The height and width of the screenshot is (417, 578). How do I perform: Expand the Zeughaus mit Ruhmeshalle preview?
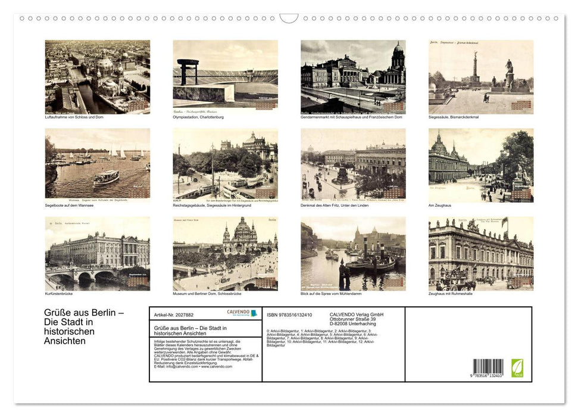coord(482,253)
